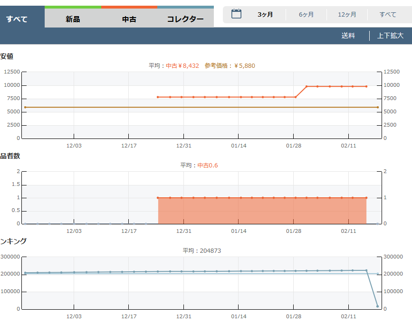The image size is (412, 323).
Task: Select the 12ヶ月 period option
Action: coord(347,15)
